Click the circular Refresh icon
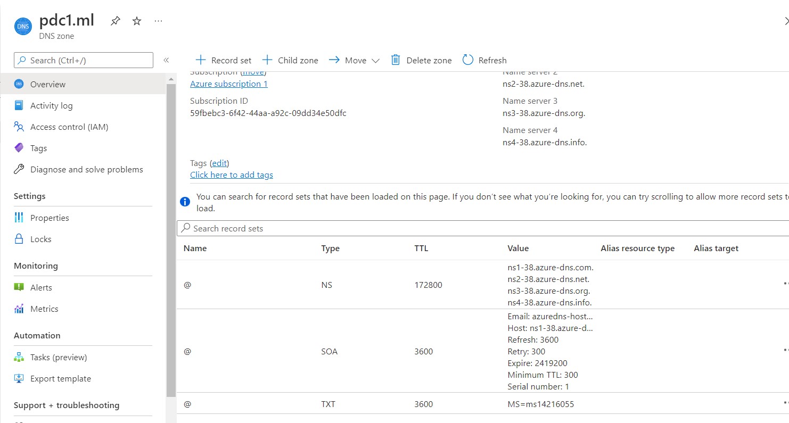The width and height of the screenshot is (789, 423). (x=468, y=60)
